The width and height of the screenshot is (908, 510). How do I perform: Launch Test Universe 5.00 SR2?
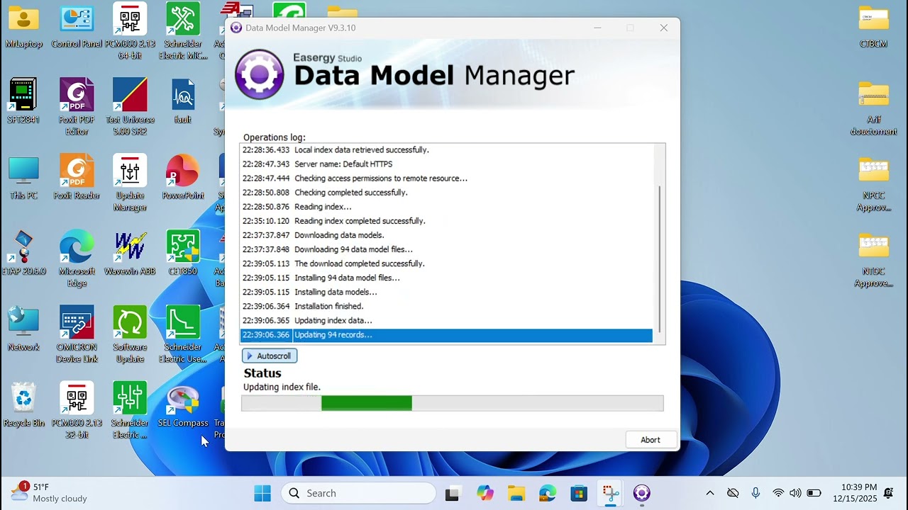click(x=130, y=108)
